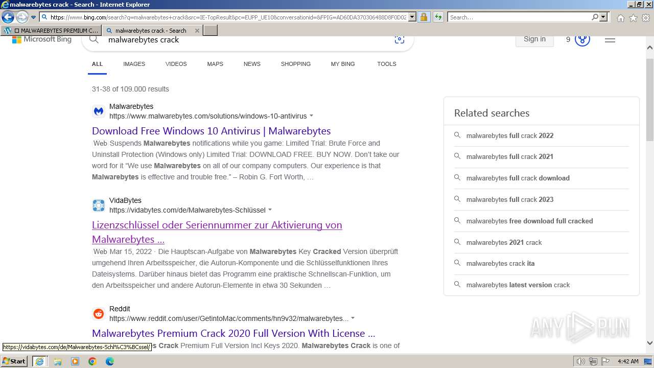This screenshot has width=654, height=368.
Task: Launch Chrome from the taskbar
Action: click(x=92, y=361)
